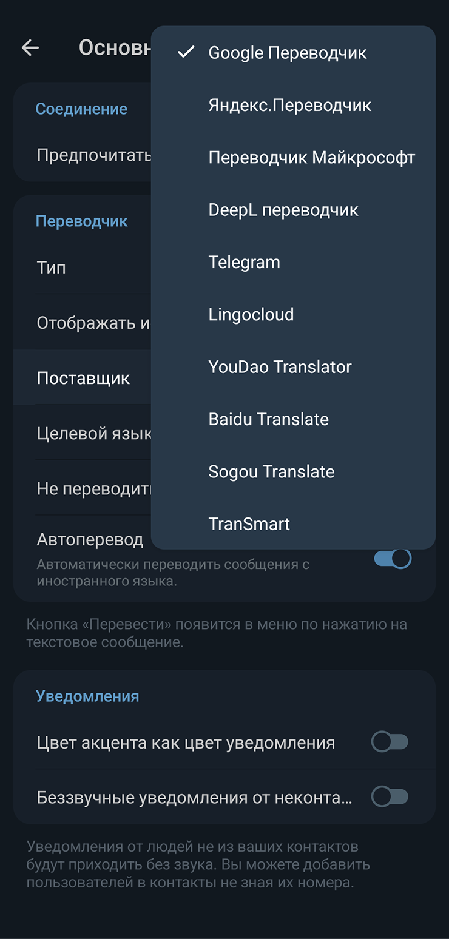
Task: Select YouDao Translator entry
Action: coord(280,367)
